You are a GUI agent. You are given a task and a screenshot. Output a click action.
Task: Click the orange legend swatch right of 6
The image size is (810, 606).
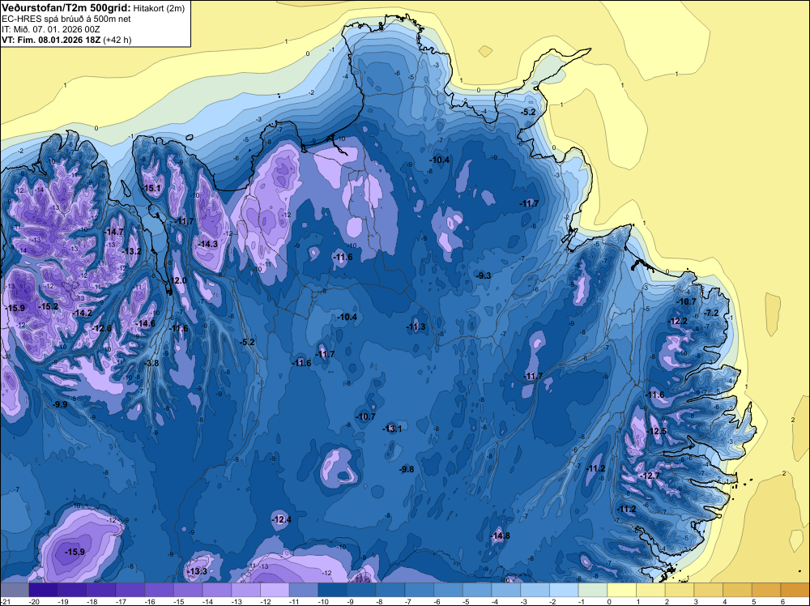(795, 590)
